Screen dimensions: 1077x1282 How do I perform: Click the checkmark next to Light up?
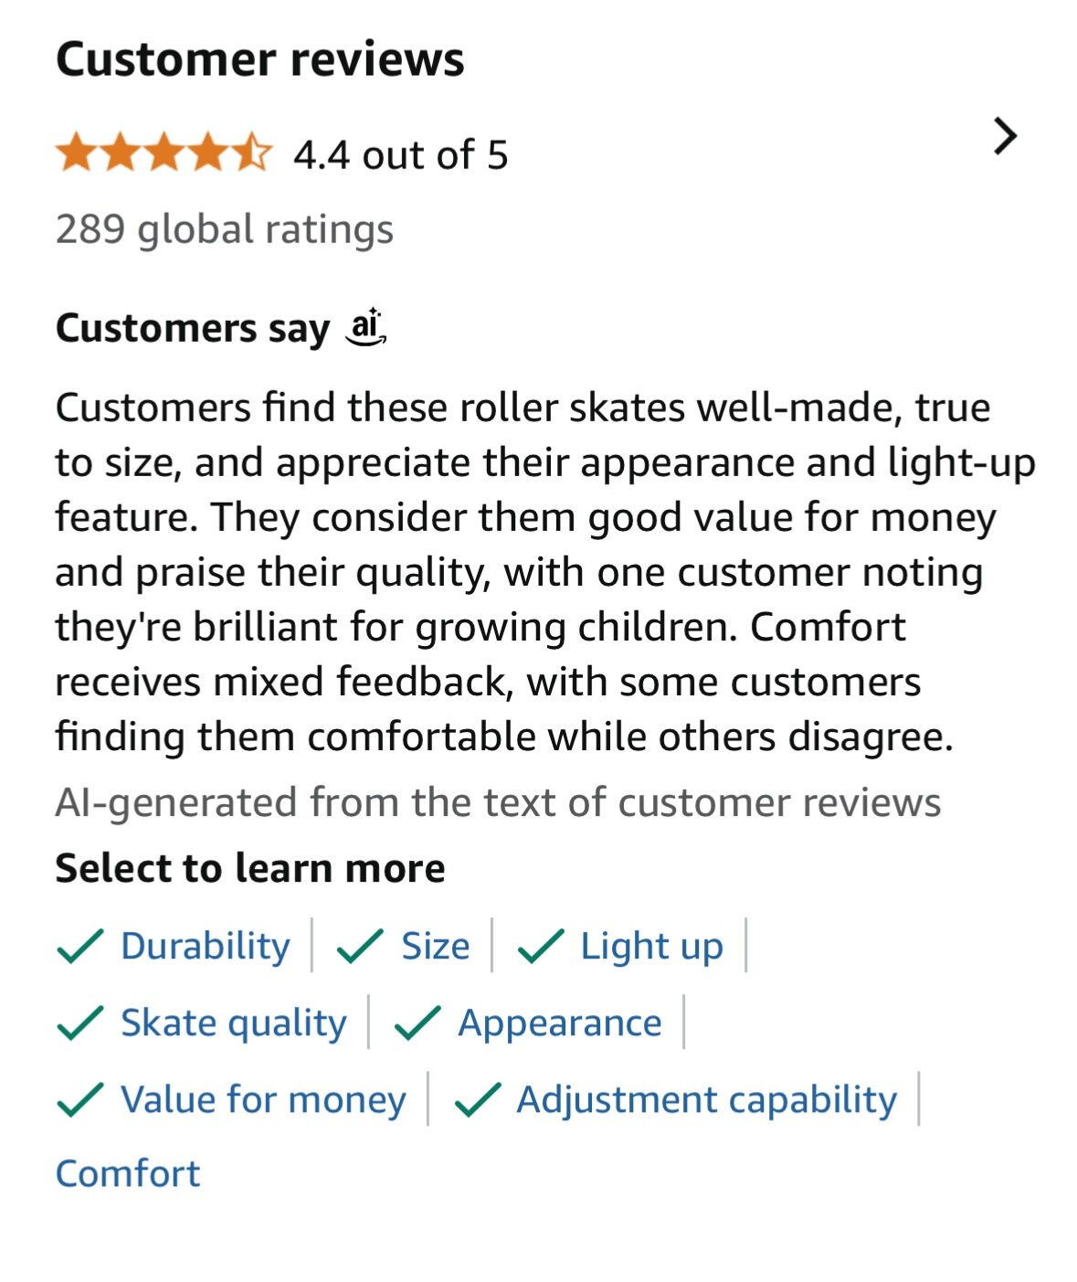click(540, 947)
